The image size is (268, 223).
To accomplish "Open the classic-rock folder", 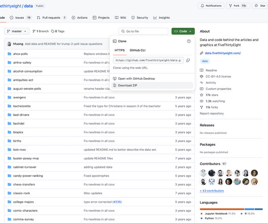I will (21, 193).
